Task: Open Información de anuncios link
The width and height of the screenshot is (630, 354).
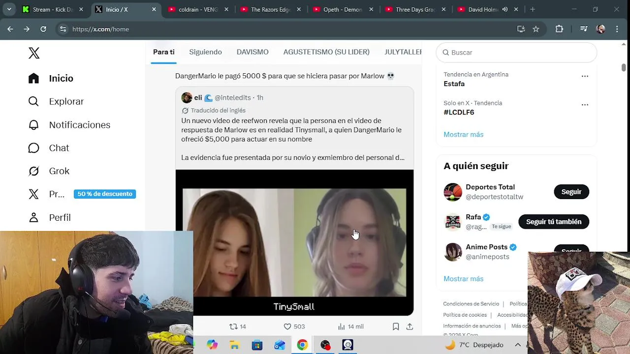Action: tap(472, 326)
